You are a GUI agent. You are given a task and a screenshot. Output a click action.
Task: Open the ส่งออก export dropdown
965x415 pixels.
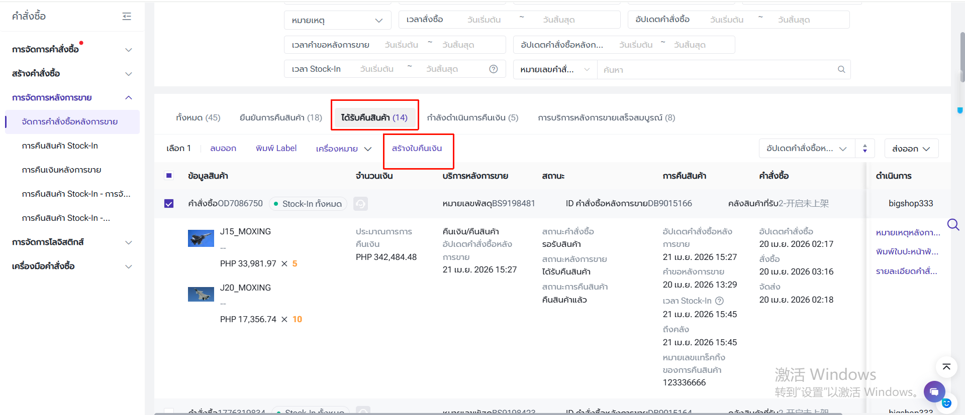point(911,149)
